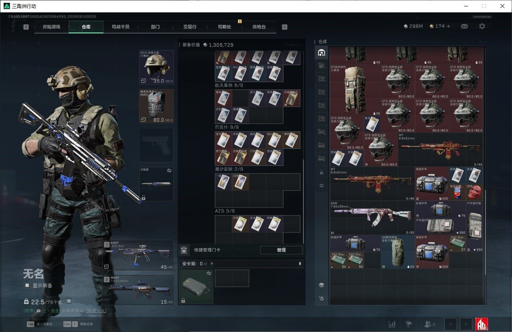512x332 pixels.
Task: Click the 装备价值 1,306,729 value
Action: [208, 45]
